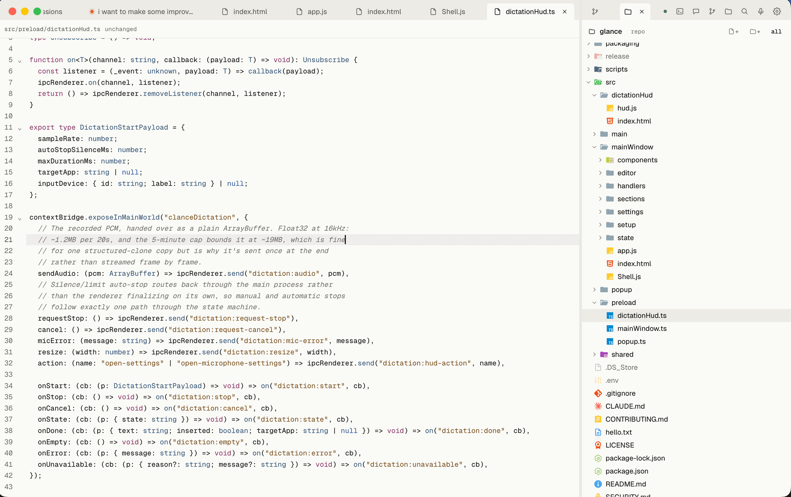Switch to the first index.html tab

(x=244, y=12)
